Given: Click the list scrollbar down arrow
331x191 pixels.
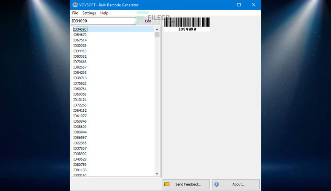Looking at the screenshot, I should (x=157, y=174).
